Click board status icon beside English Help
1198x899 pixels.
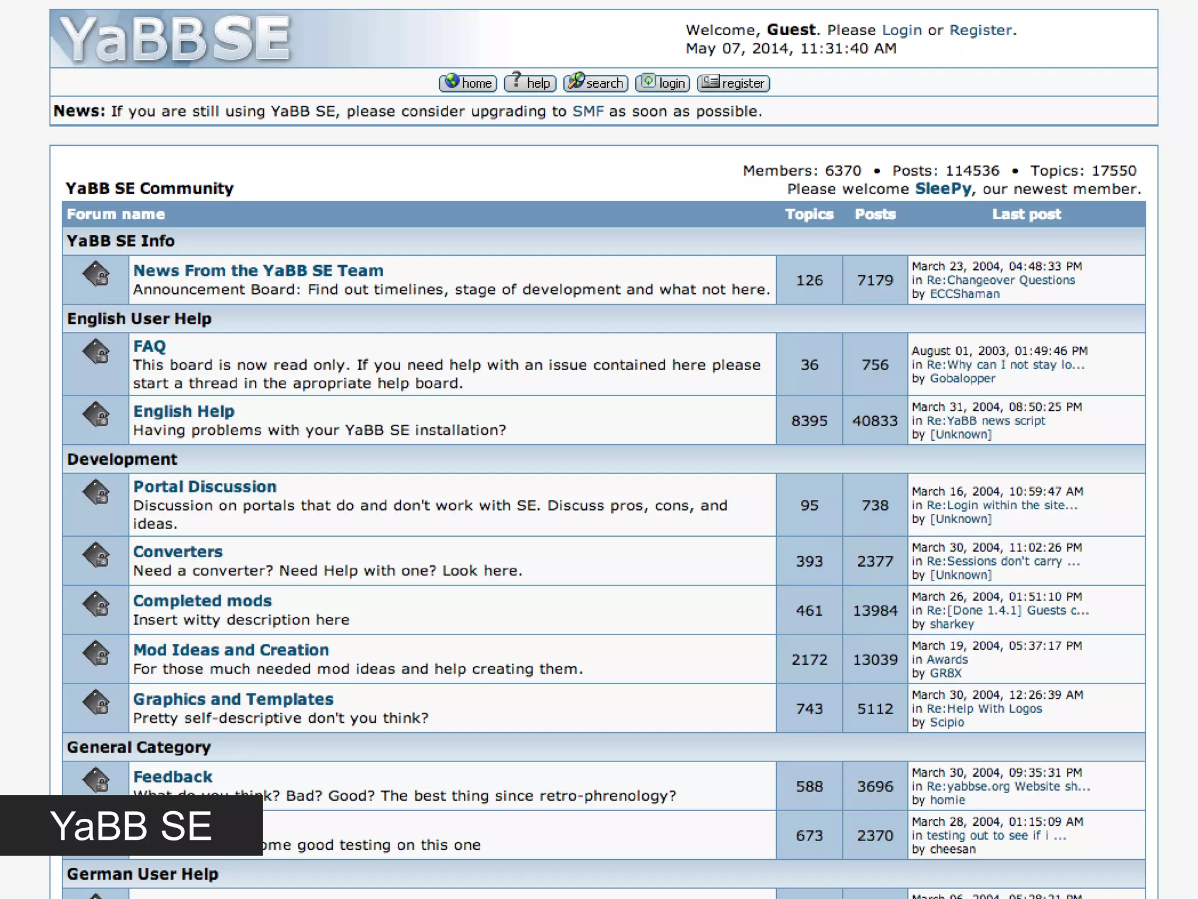pos(96,414)
